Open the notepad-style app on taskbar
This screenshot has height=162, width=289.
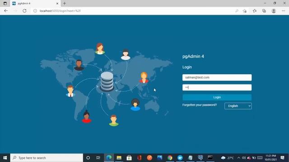190,158
